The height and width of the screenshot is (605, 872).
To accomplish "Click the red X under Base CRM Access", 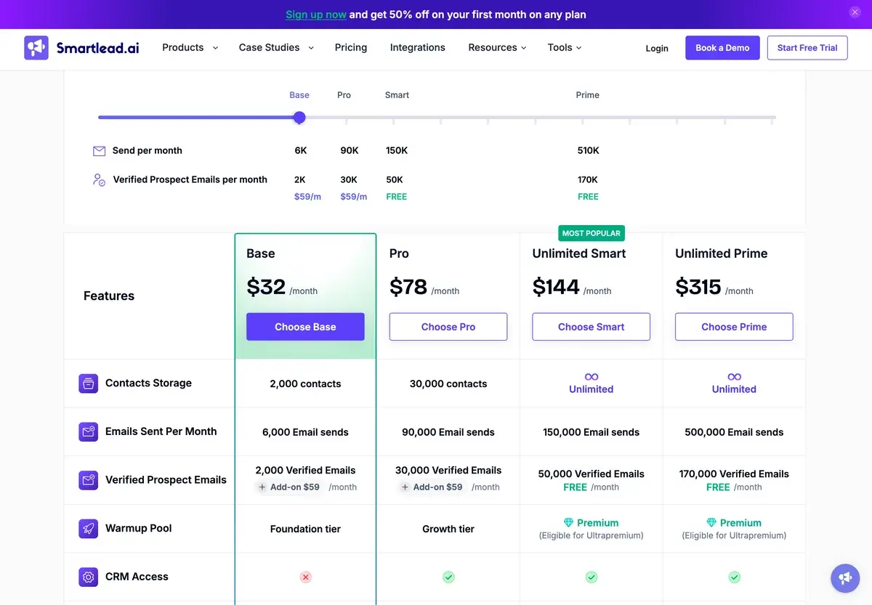I will coord(305,577).
